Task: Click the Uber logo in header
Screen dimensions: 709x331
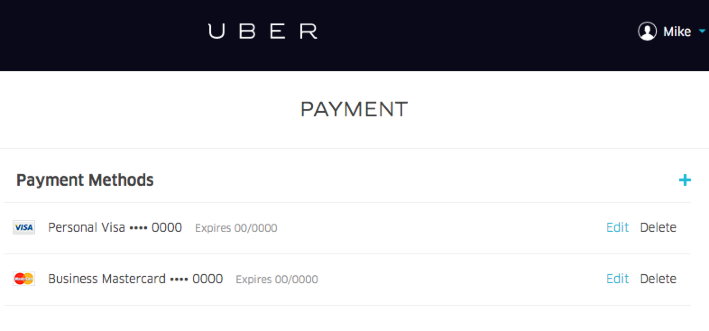Action: tap(262, 32)
